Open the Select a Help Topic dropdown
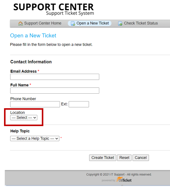170x189 pixels. (35, 138)
